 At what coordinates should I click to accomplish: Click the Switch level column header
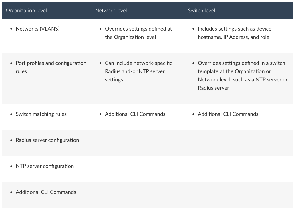coord(201,11)
